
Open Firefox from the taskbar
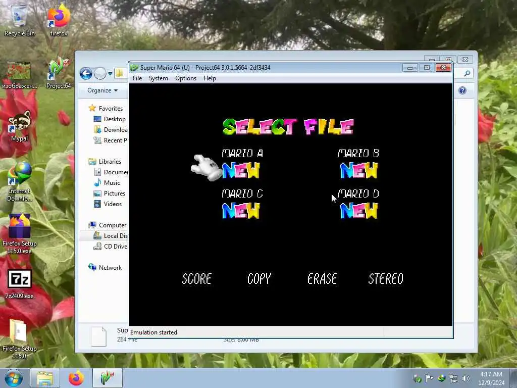pos(76,378)
